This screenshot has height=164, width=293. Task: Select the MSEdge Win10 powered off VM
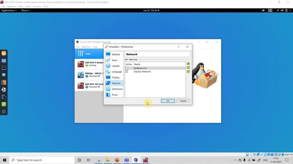coord(89,75)
